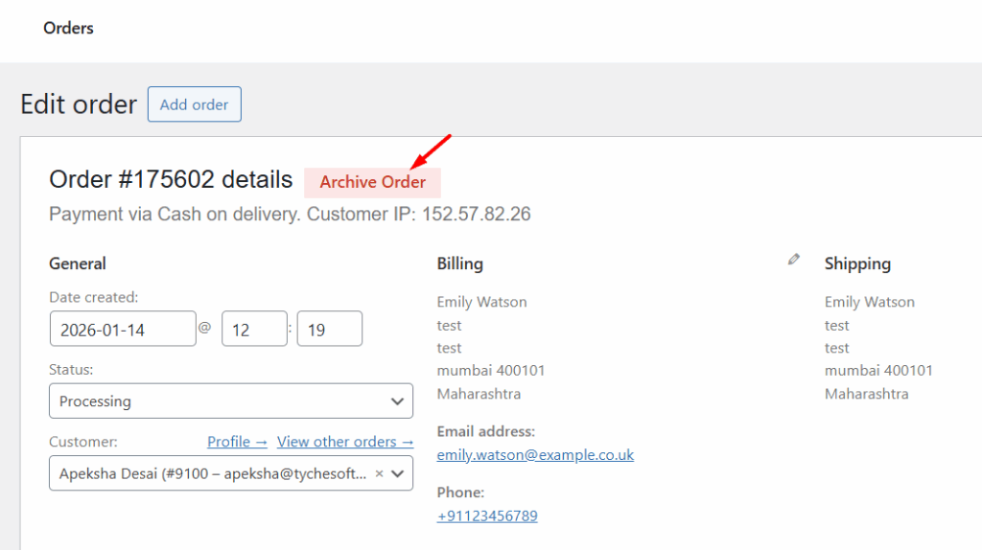Open the Status dropdown showing Processing

(x=230, y=401)
